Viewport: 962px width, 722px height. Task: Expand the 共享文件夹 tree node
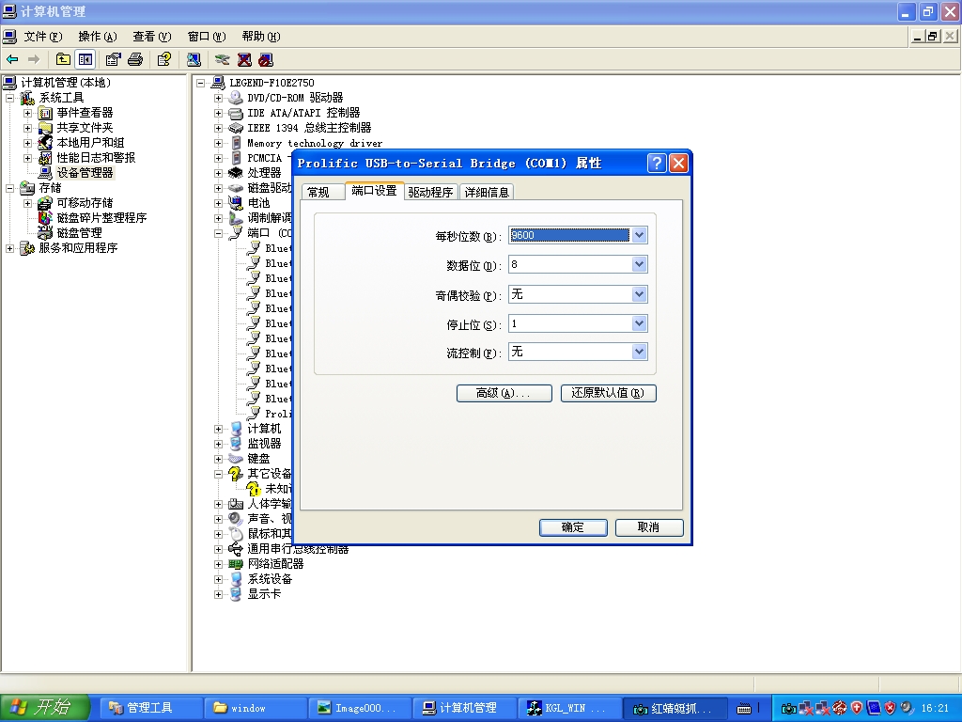(27, 128)
